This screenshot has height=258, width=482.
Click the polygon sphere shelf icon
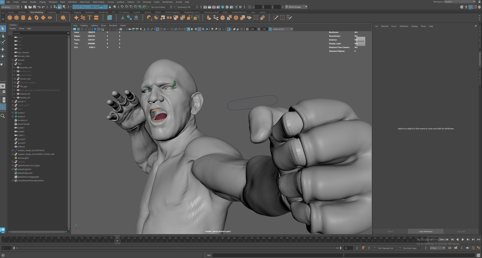click(10, 18)
